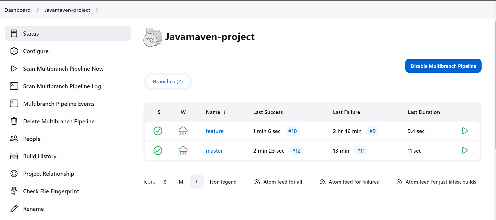This screenshot has width=496, height=220.
Task: Select medium icon size M
Action: pos(181,182)
